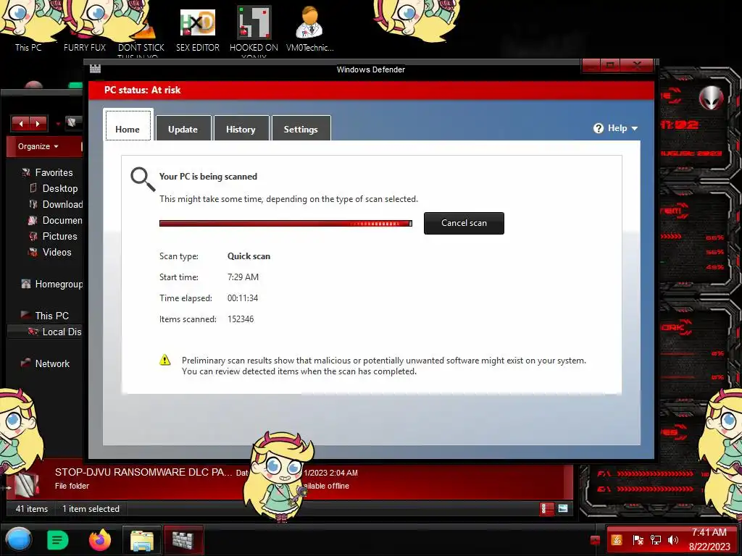
Task: Open the Organize dropdown in Explorer
Action: 38,146
